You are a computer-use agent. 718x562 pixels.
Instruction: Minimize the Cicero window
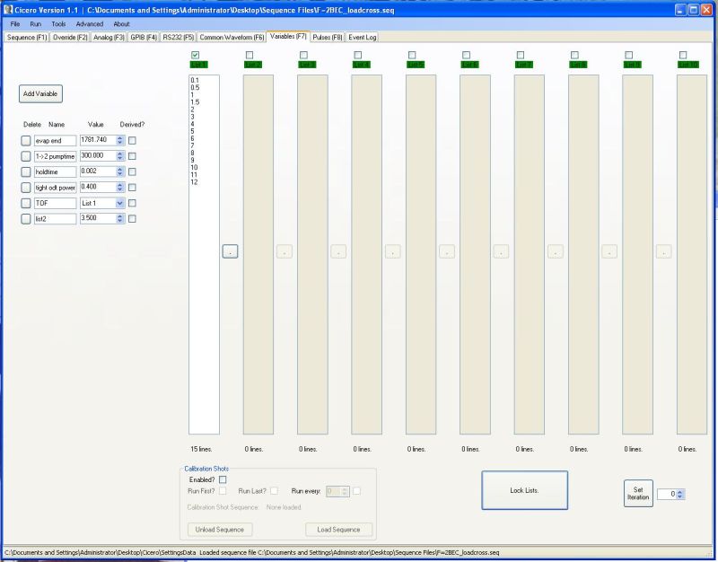[680, 10]
